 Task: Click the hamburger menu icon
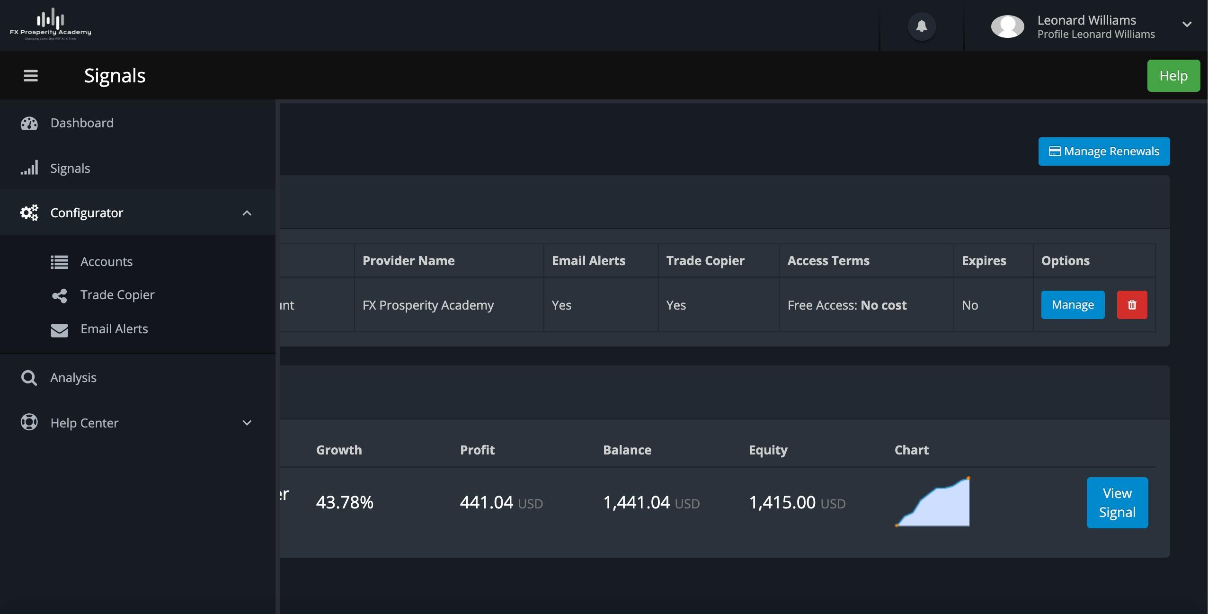click(31, 76)
